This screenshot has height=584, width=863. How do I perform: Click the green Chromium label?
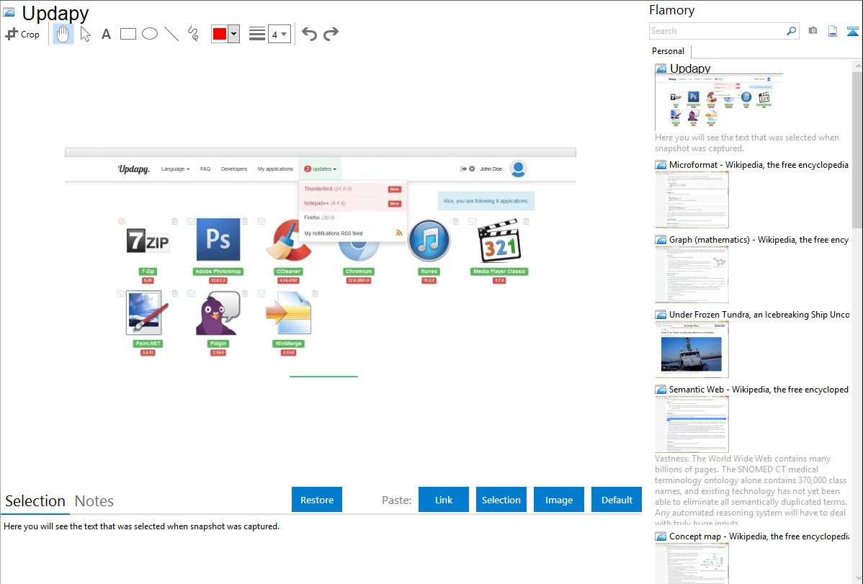point(359,271)
